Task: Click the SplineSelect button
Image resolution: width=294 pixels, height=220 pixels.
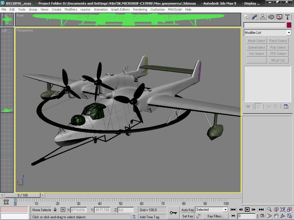Action: point(256,48)
